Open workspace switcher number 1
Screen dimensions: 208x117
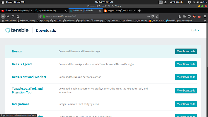pyautogui.click(x=161, y=2)
